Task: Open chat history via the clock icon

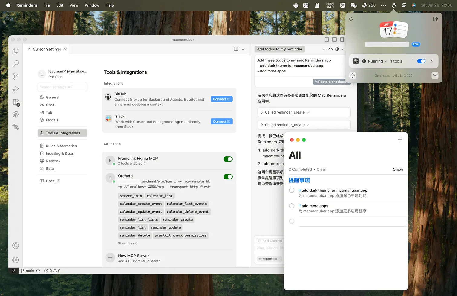Action: point(337,49)
